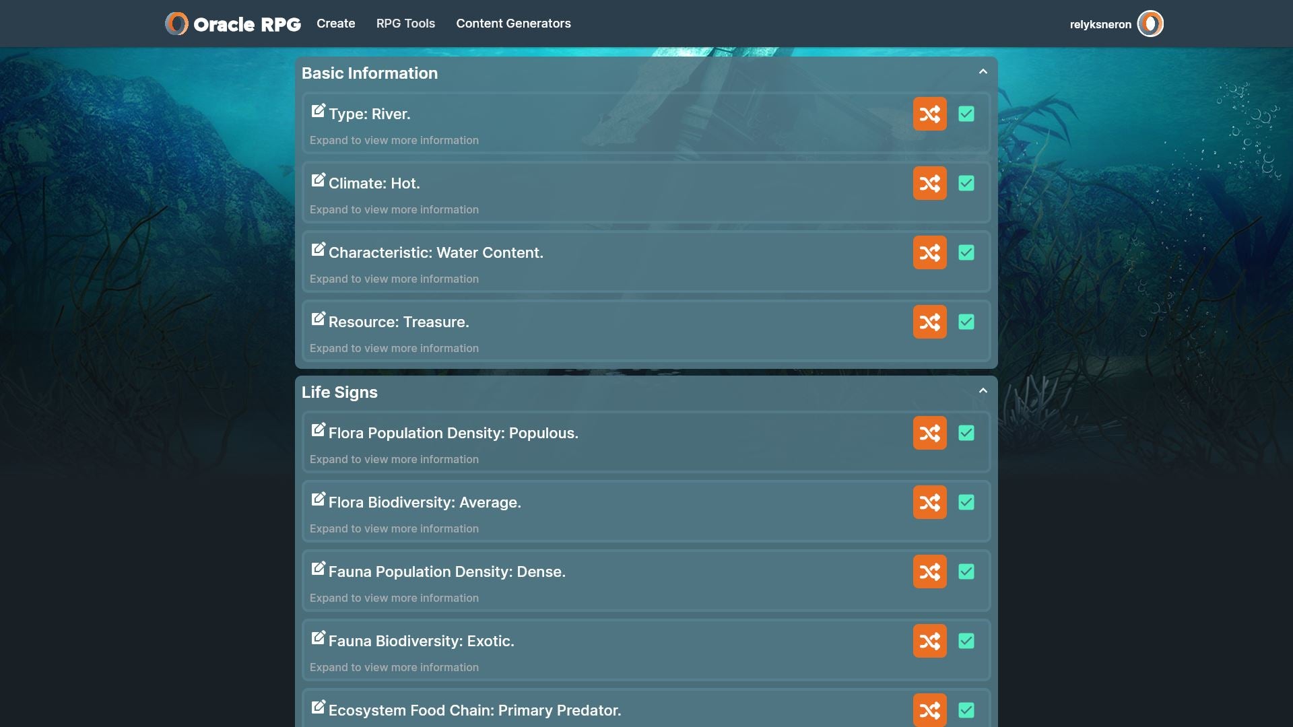Uncheck the Type: River checkbox

point(966,114)
